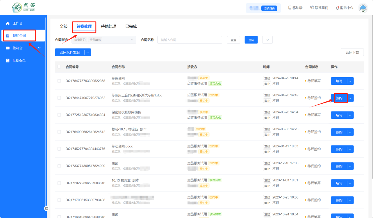373x218 pixels.
Task: Check row DQ1784474967279276032
Action: point(59,98)
